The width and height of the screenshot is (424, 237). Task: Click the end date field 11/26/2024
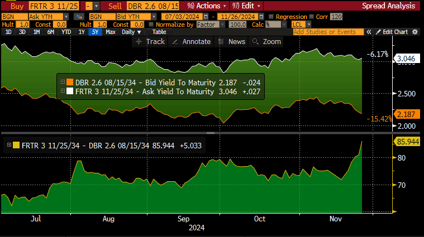point(237,17)
